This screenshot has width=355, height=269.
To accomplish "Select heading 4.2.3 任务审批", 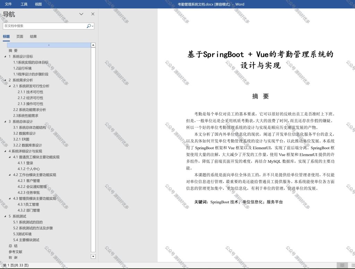I will 28,193.
